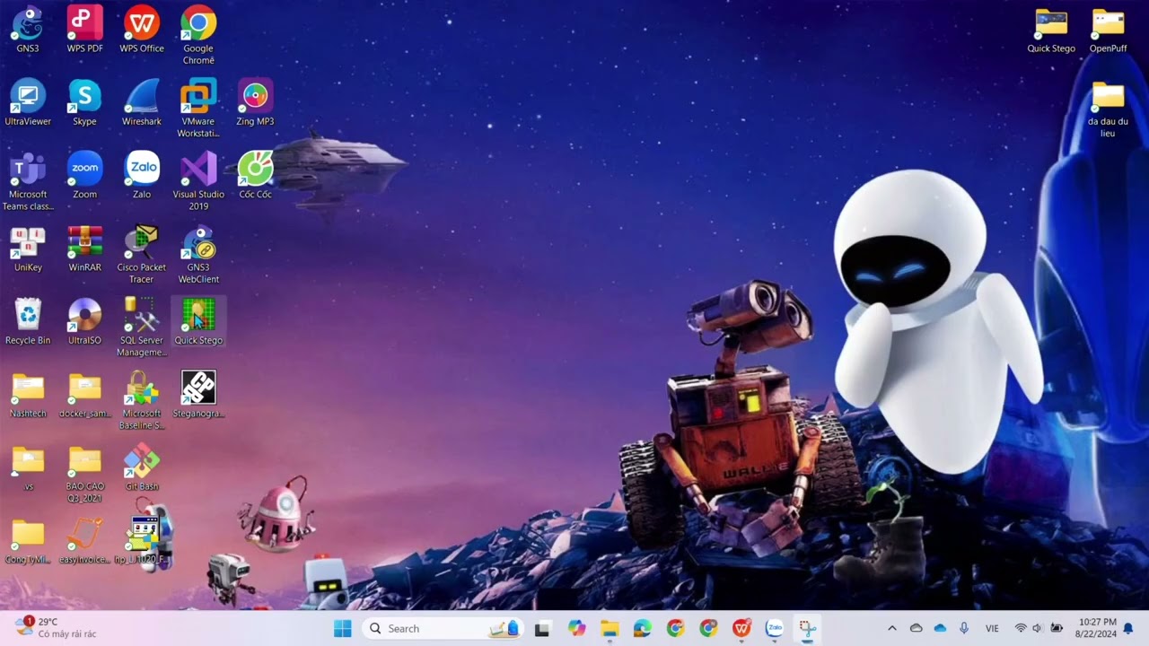Launch the Git Bash shortcut

(142, 464)
